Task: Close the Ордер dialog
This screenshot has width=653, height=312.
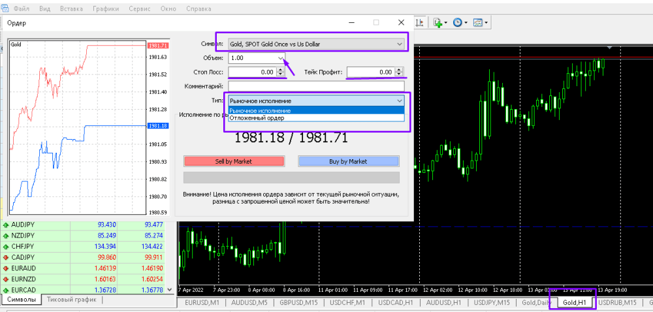Action: 401,22
